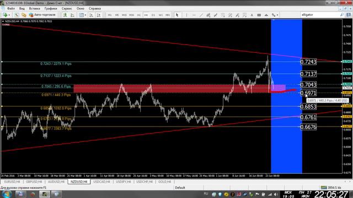353x198 pixels.
Task: Switch to EURUSD,H4 chart tab
Action: (x=12, y=182)
